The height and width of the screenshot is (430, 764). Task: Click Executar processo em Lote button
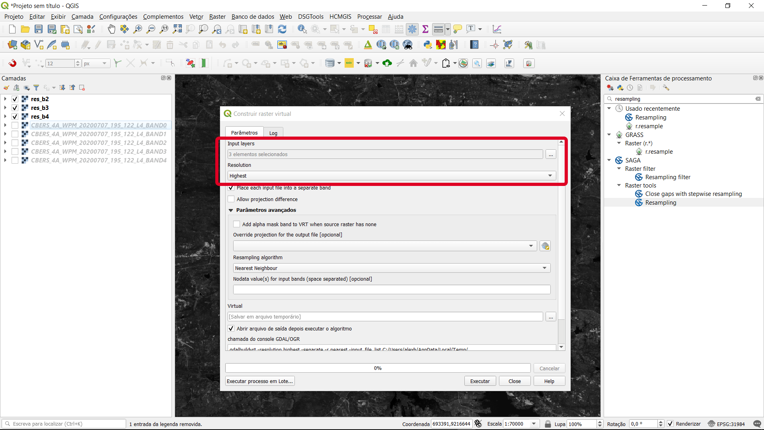[260, 381]
